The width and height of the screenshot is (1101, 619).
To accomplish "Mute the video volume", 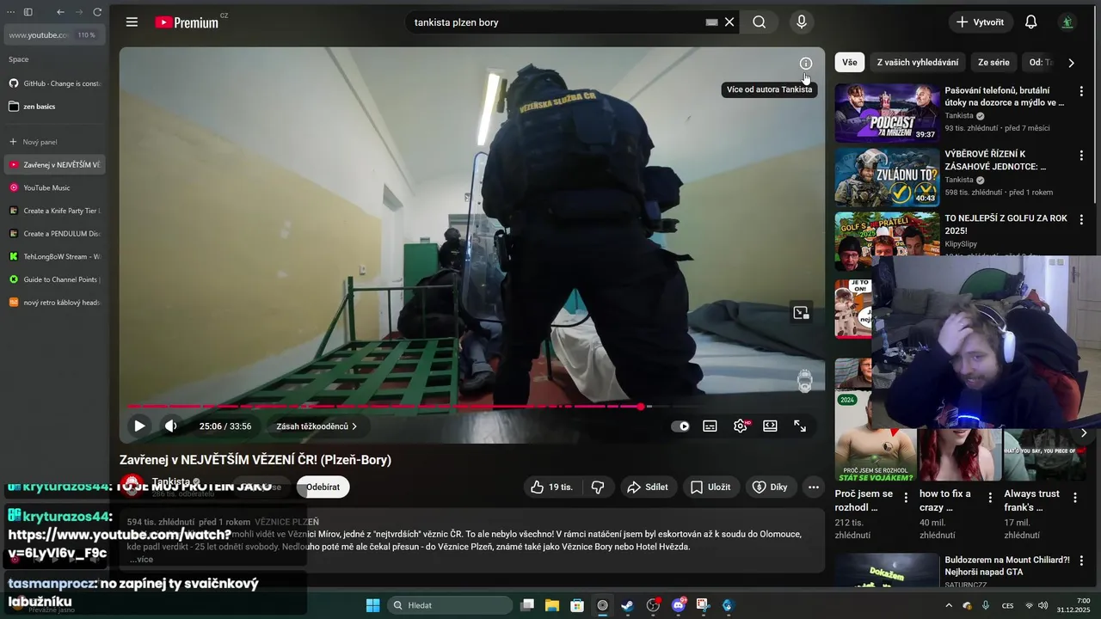I will tap(170, 426).
